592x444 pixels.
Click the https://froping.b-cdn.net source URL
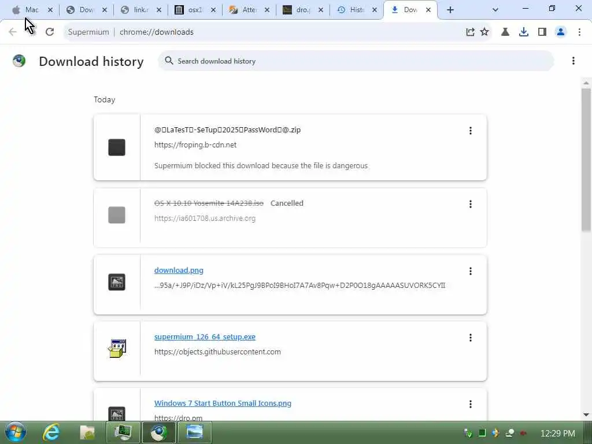(x=195, y=145)
